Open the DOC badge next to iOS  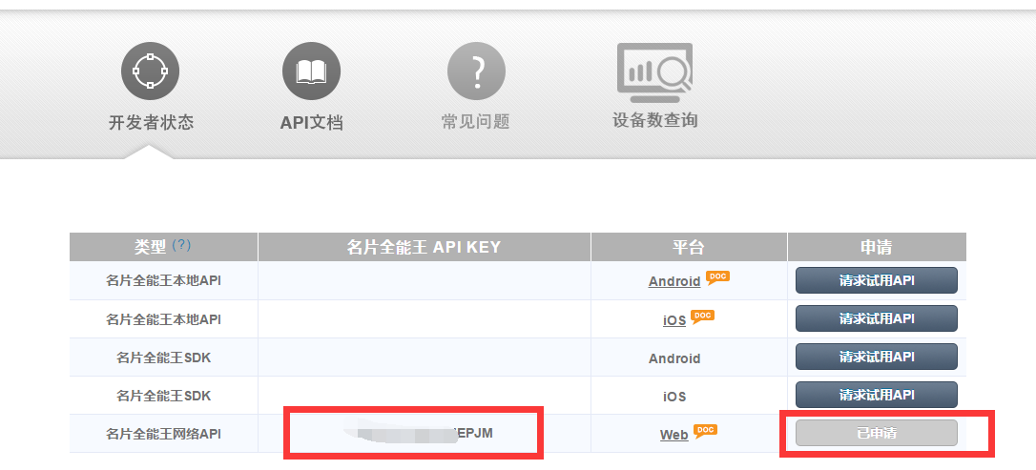click(x=702, y=317)
